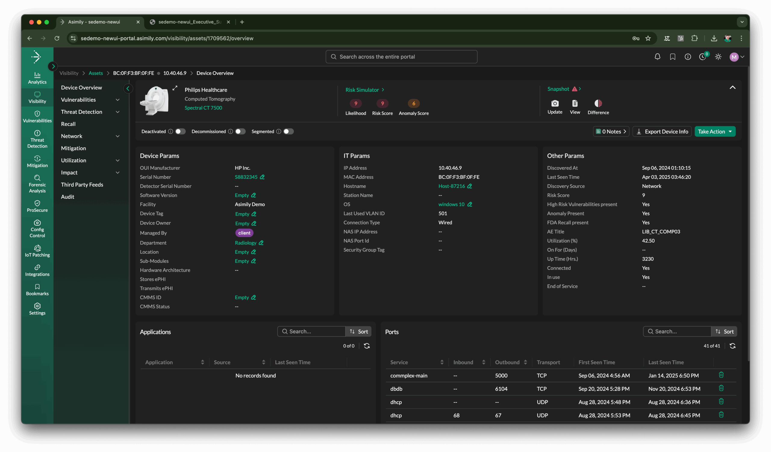771x452 pixels.
Task: Open Forensic Analysis sidebar item
Action: coord(37,184)
